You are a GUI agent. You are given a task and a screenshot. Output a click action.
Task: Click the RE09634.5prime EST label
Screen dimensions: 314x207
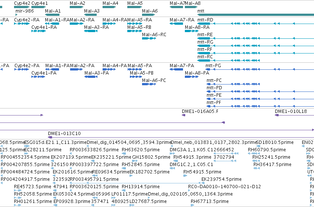click(111, 172)
